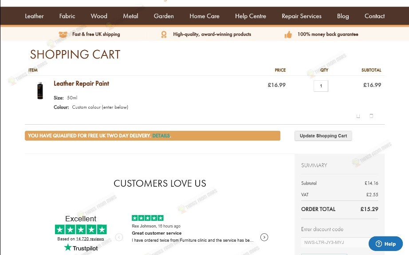Open the Fabric menu
The image size is (409, 255).
pyautogui.click(x=67, y=16)
